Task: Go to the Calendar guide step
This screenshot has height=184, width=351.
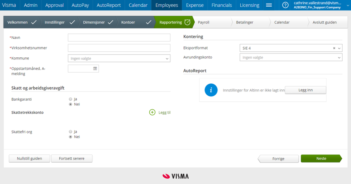Action: click(289, 22)
